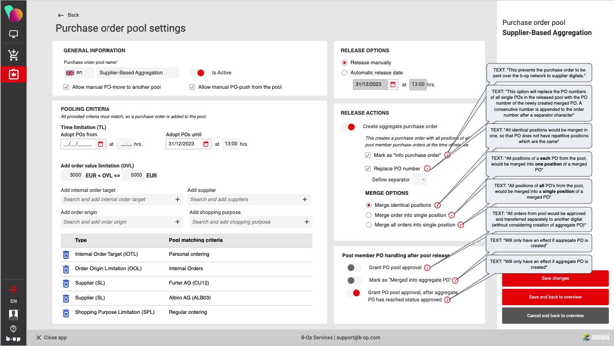This screenshot has width=614, height=346.
Task: Click info icon next to Replace PO number
Action: (427, 168)
